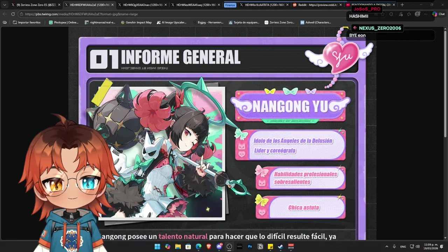The width and height of the screenshot is (448, 252).
Task: Collapse the Finance tab group chip
Action: 230,5
